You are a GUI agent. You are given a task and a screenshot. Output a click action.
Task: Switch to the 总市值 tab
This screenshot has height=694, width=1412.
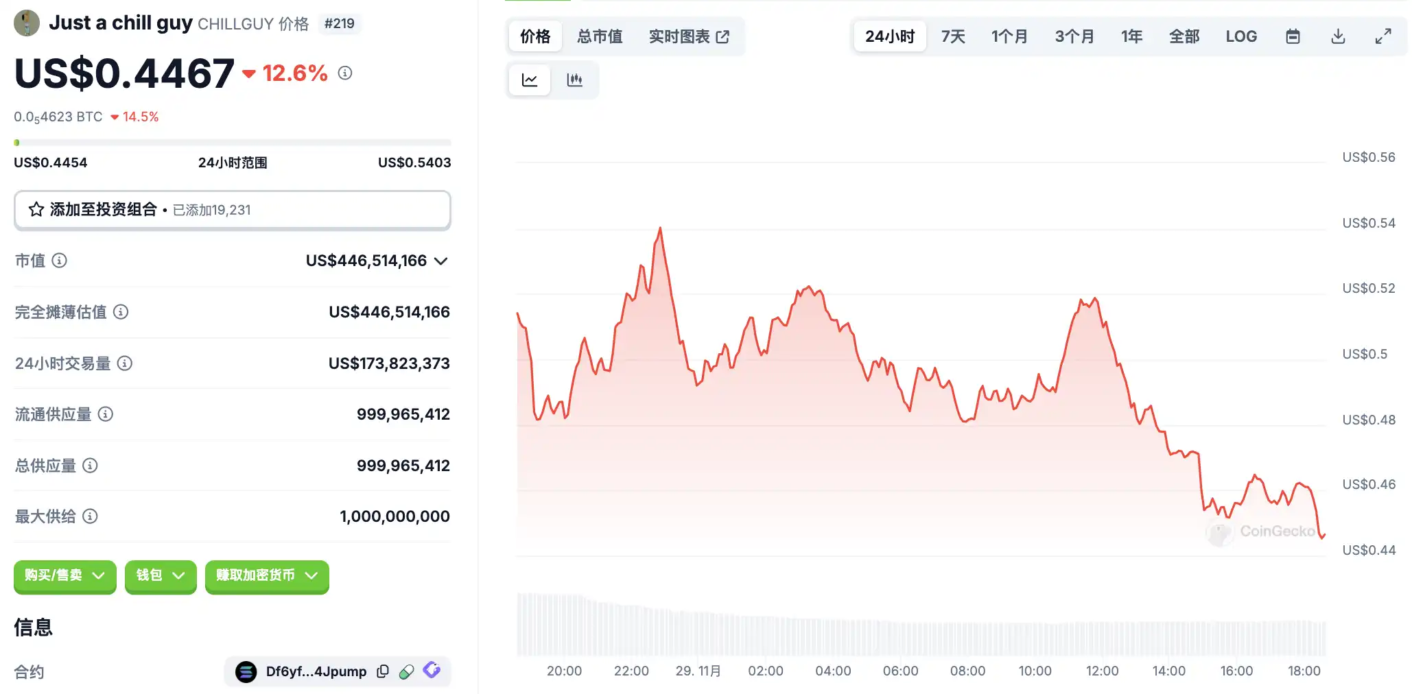click(x=600, y=36)
